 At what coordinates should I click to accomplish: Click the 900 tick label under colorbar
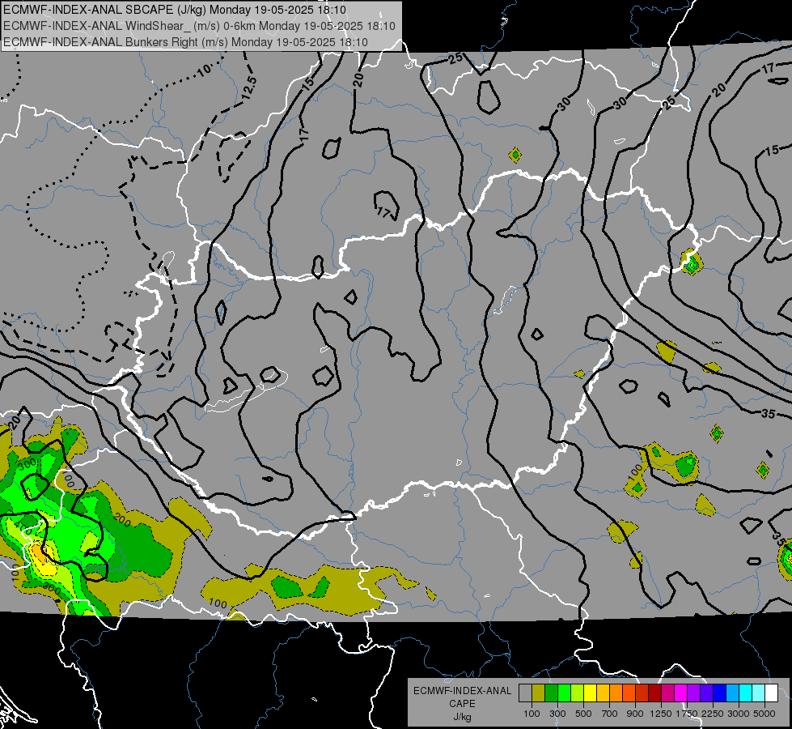(x=635, y=714)
